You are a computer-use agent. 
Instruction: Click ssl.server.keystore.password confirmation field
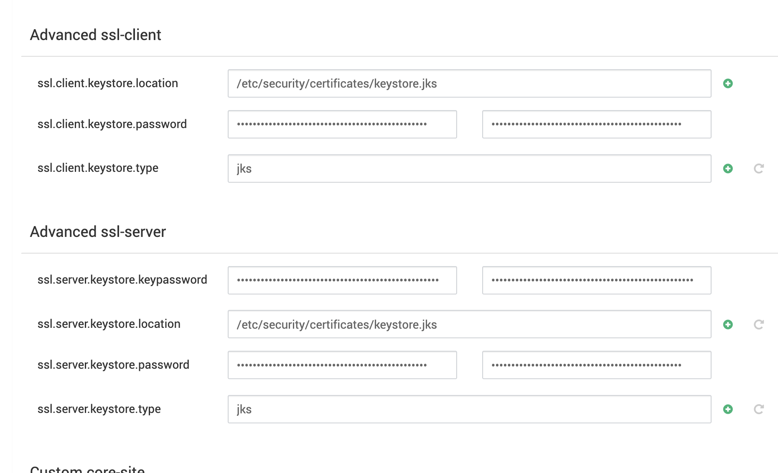[x=597, y=365]
